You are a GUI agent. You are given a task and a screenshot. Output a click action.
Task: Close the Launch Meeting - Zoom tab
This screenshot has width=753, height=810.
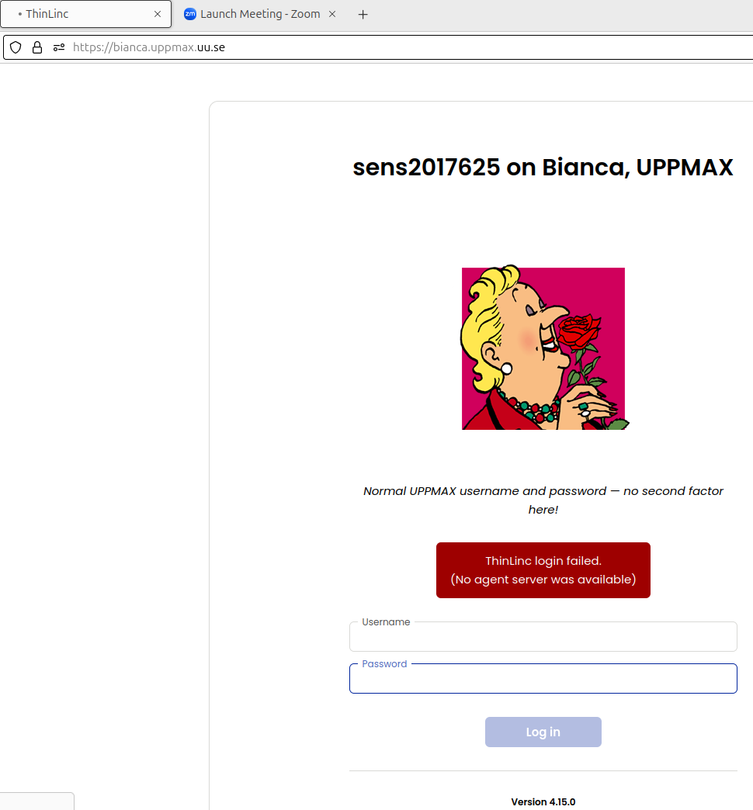coord(332,13)
